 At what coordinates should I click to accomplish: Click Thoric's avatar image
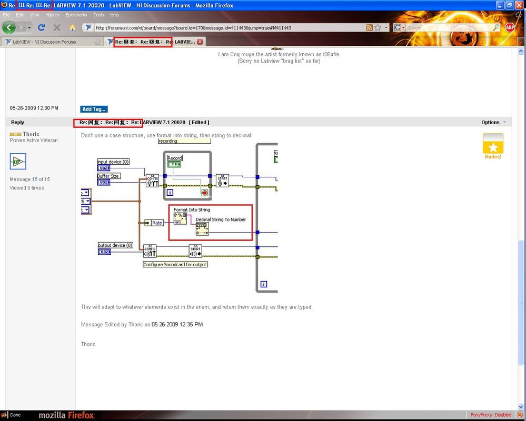click(18, 162)
